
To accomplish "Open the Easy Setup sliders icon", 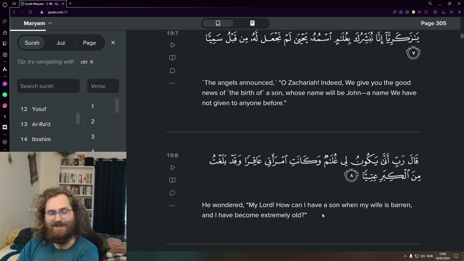I will coord(451,12).
